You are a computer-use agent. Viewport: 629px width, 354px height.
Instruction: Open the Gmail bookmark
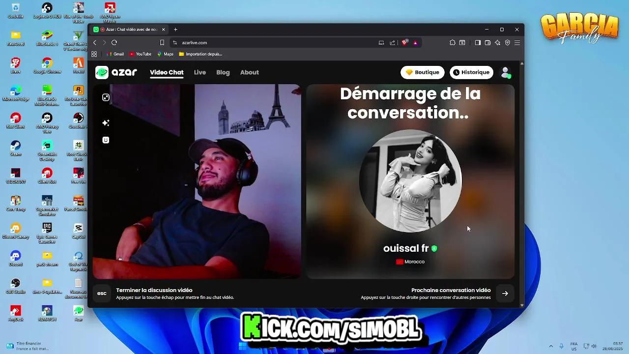click(x=115, y=54)
